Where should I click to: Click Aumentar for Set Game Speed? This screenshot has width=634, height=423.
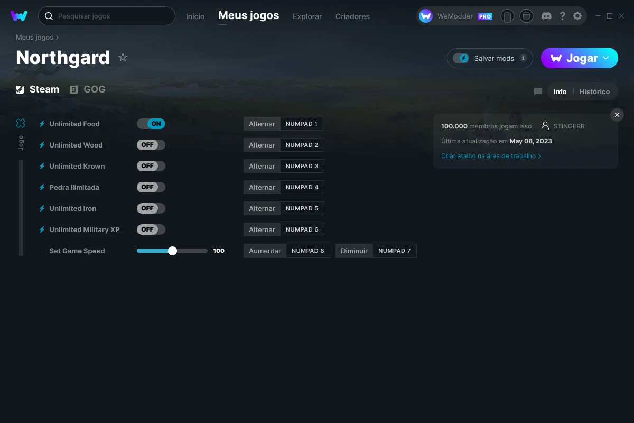click(265, 251)
